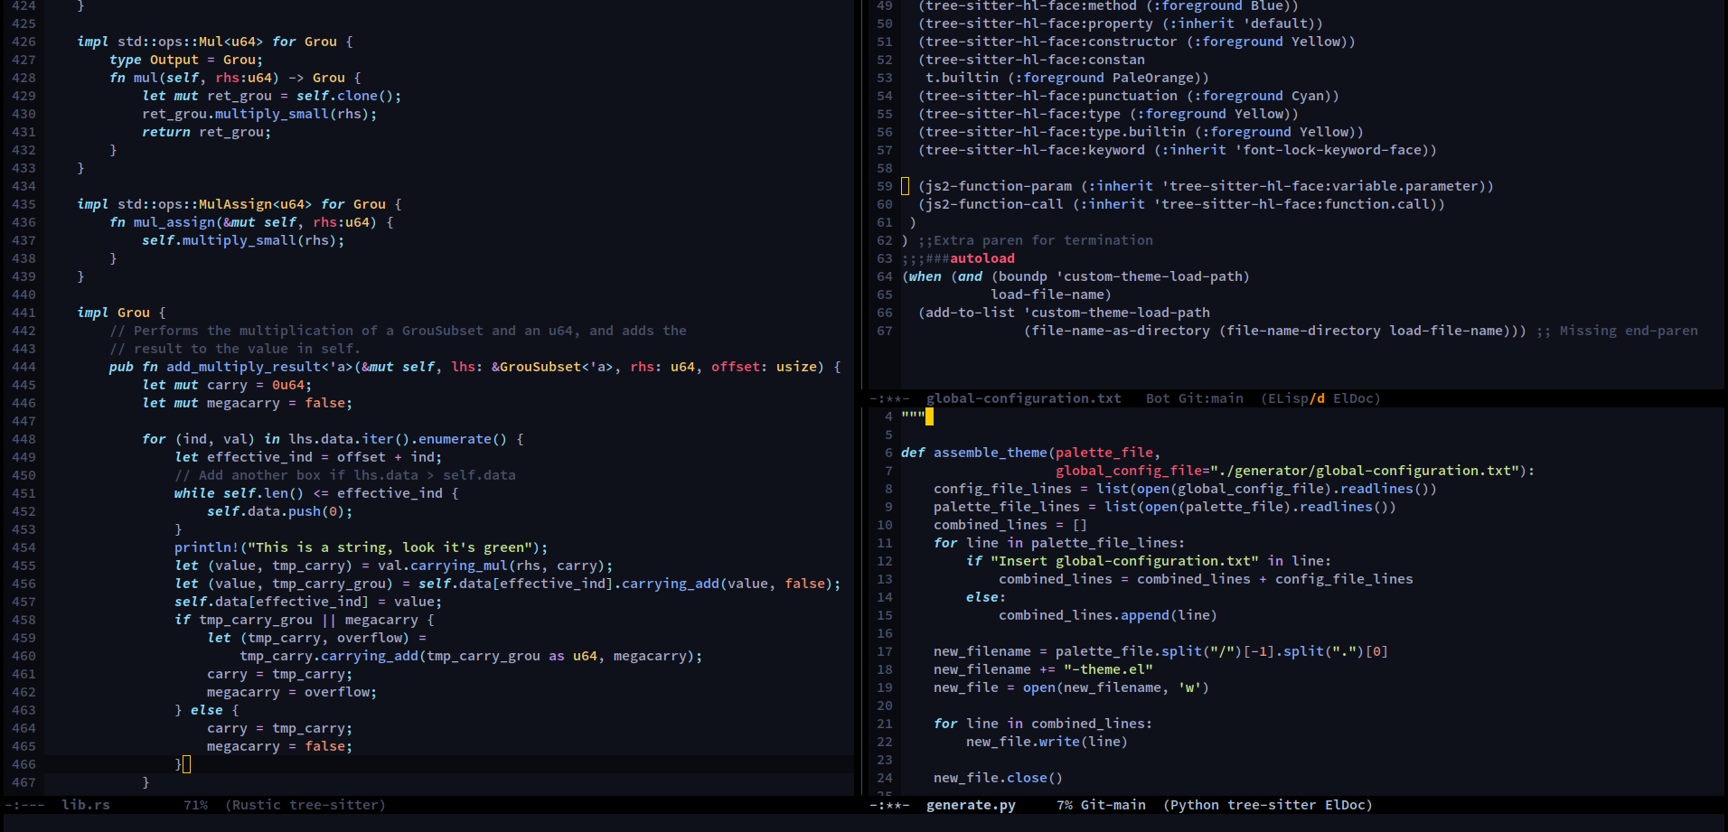Click the 'load-file-name)' line 65
The height and width of the screenshot is (832, 1728).
click(1051, 294)
